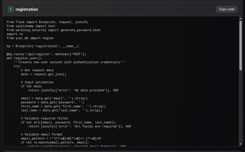Viewport: 245px width, 152px height.
Task: Click the request.get_json() assignment line
Action: 44,74
